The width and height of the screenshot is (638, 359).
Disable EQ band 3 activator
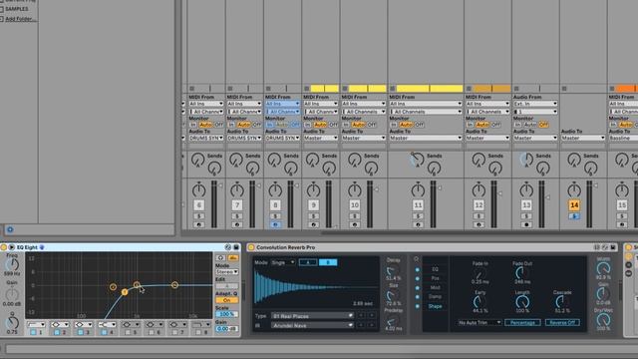click(81, 332)
